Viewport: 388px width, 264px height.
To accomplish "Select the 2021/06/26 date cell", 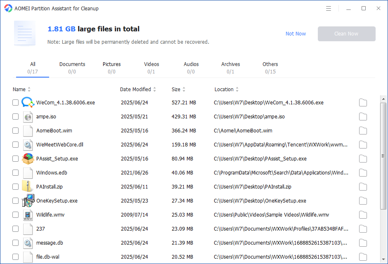I will point(135,172).
